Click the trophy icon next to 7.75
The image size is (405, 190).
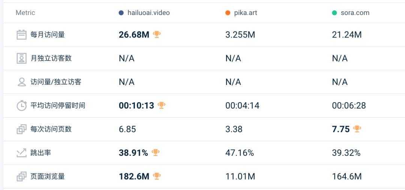357,129
